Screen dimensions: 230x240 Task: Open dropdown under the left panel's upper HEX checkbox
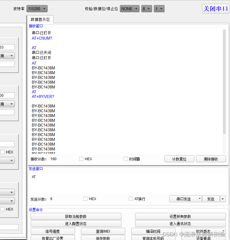coord(7,160)
